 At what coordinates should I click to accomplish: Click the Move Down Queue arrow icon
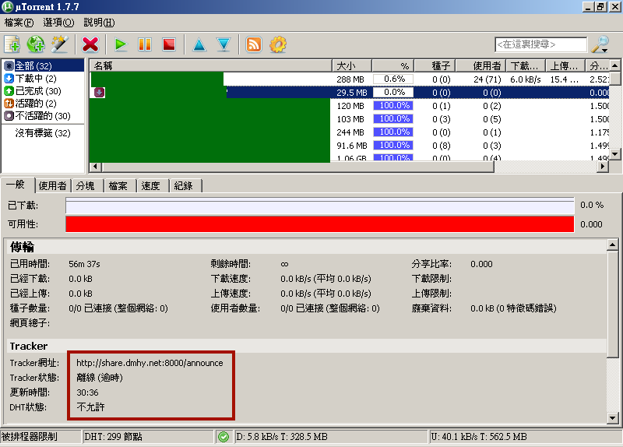pos(224,44)
